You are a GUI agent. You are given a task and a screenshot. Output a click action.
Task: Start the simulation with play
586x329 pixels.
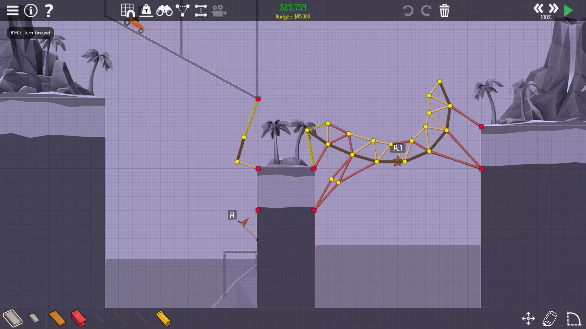click(x=568, y=11)
